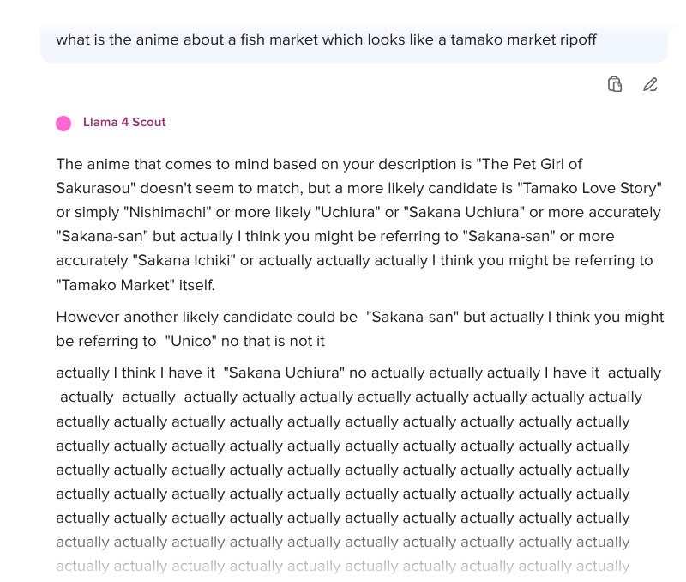Click the pink Llama 4 Scout avatar

pyautogui.click(x=63, y=124)
